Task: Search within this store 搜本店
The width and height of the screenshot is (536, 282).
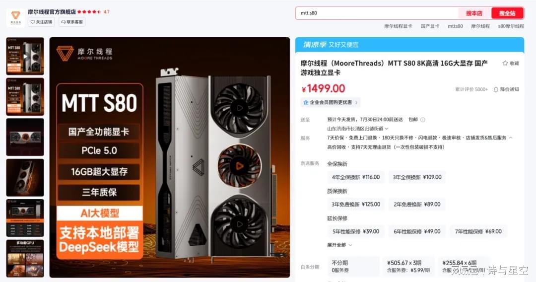Action: pyautogui.click(x=474, y=13)
